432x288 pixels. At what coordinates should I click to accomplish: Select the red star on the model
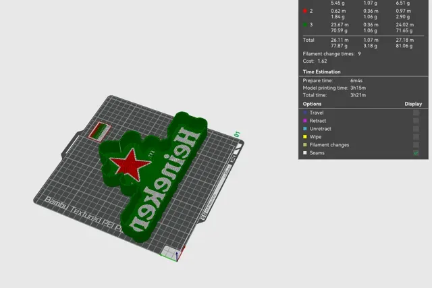point(130,165)
